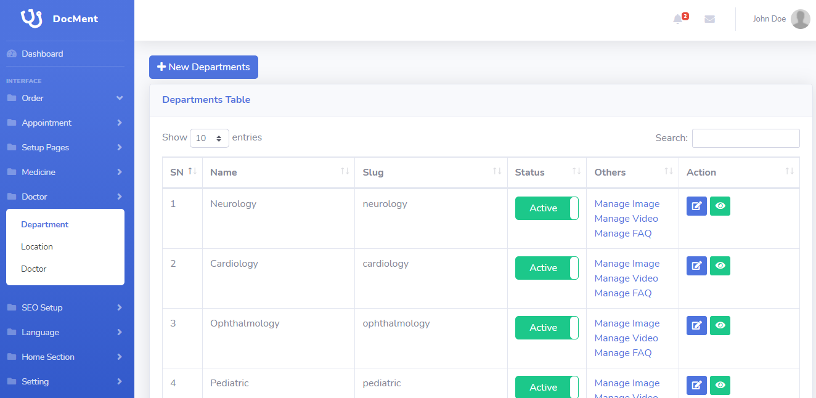Toggle the Active status for Neurology
Viewport: 816px width, 398px height.
[x=547, y=208]
